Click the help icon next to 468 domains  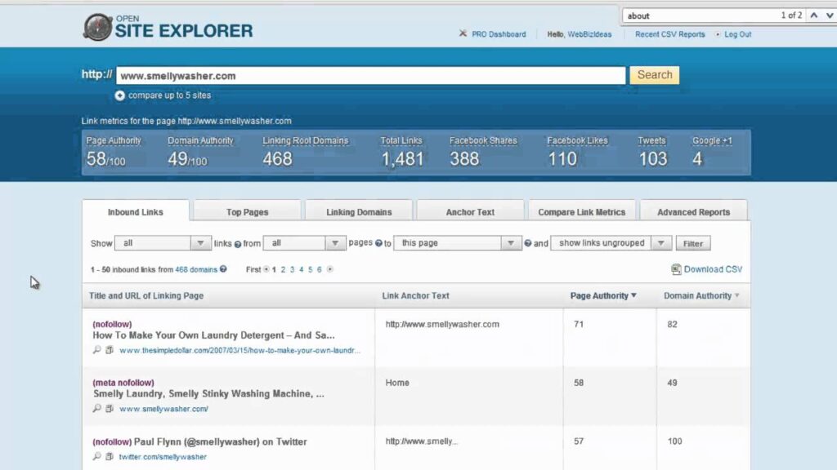point(223,269)
